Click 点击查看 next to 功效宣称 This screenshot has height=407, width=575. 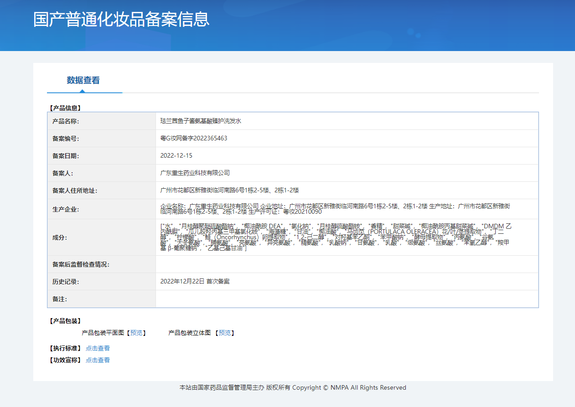[x=98, y=360]
